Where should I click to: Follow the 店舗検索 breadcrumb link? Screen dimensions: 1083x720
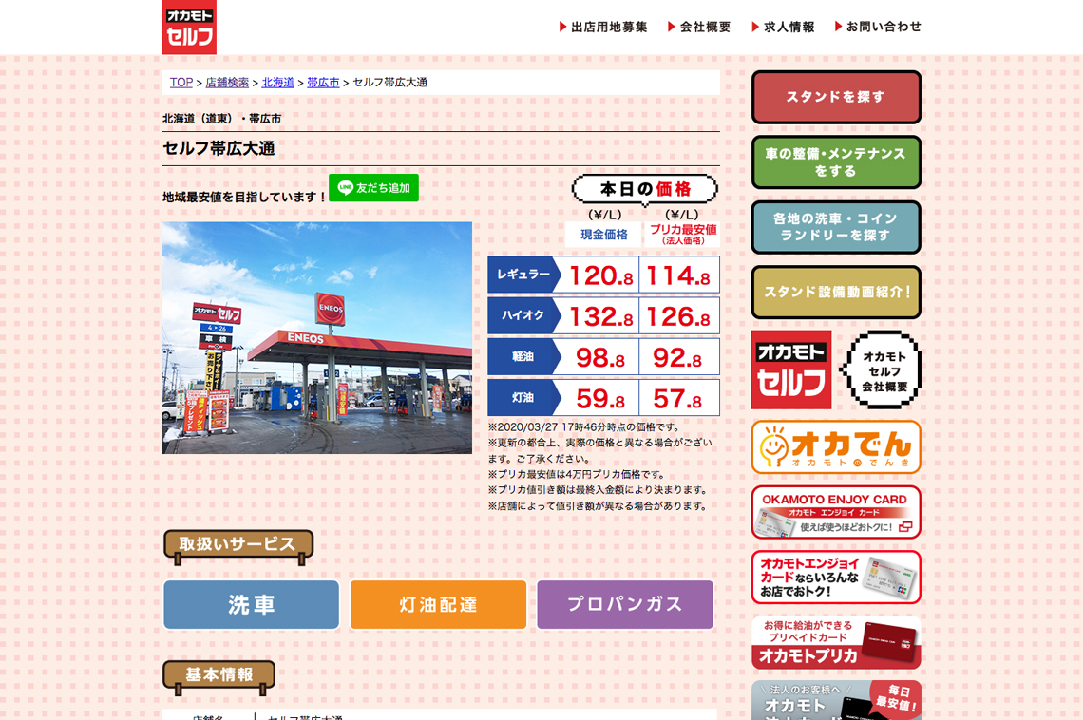click(227, 82)
